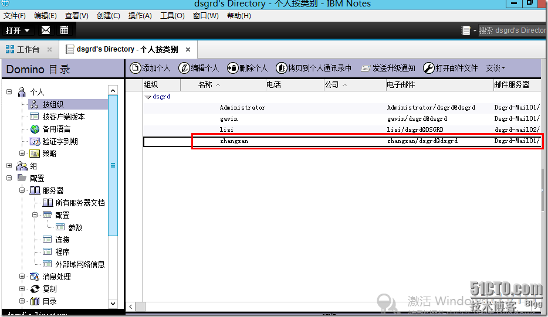Open the 帮助(H) menu
This screenshot has height=317, width=548.
pos(239,16)
